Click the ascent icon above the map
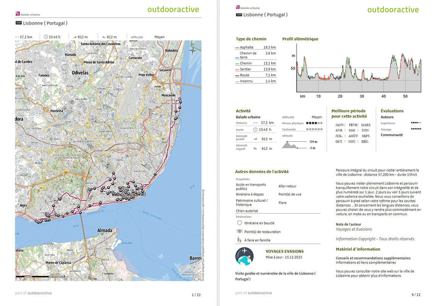The width and height of the screenshot is (436, 306). pos(75,37)
